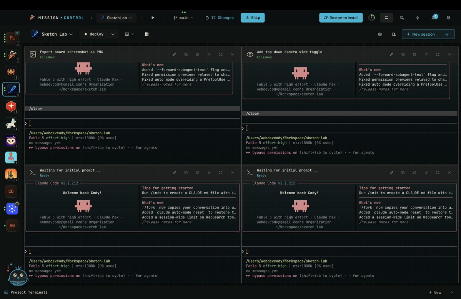461x299 pixels.
Task: Click the top bar run play icon
Action: tap(153, 18)
